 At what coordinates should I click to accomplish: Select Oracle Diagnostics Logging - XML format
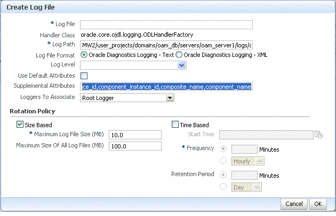tap(179, 55)
